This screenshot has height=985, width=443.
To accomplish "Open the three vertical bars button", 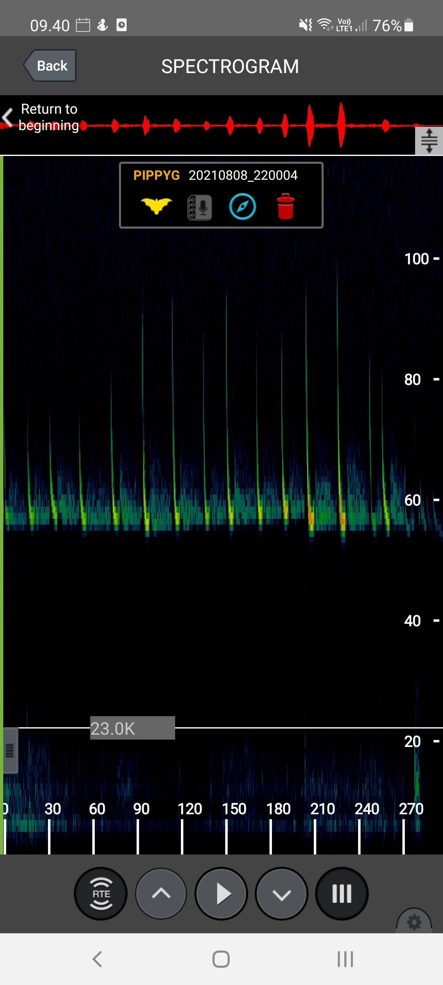I will 342,893.
